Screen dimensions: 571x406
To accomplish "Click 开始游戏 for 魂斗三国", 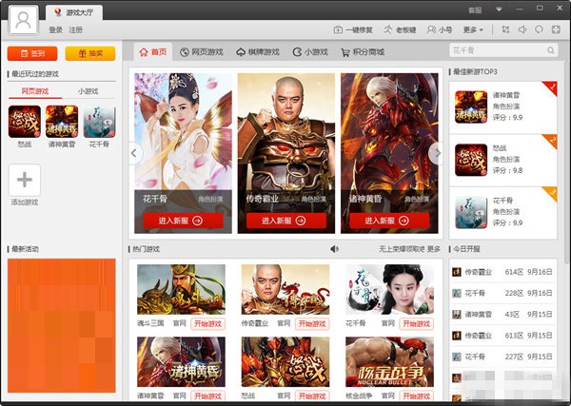I will [x=207, y=323].
